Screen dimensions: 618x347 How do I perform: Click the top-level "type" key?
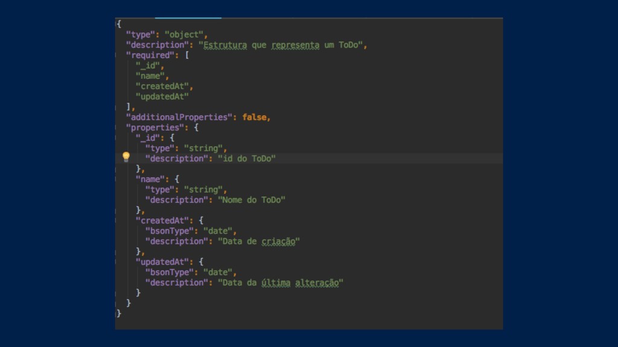(x=141, y=34)
